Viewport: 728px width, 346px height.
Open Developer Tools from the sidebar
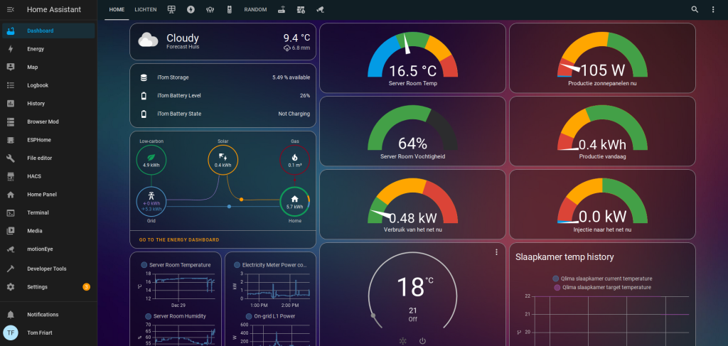point(46,269)
